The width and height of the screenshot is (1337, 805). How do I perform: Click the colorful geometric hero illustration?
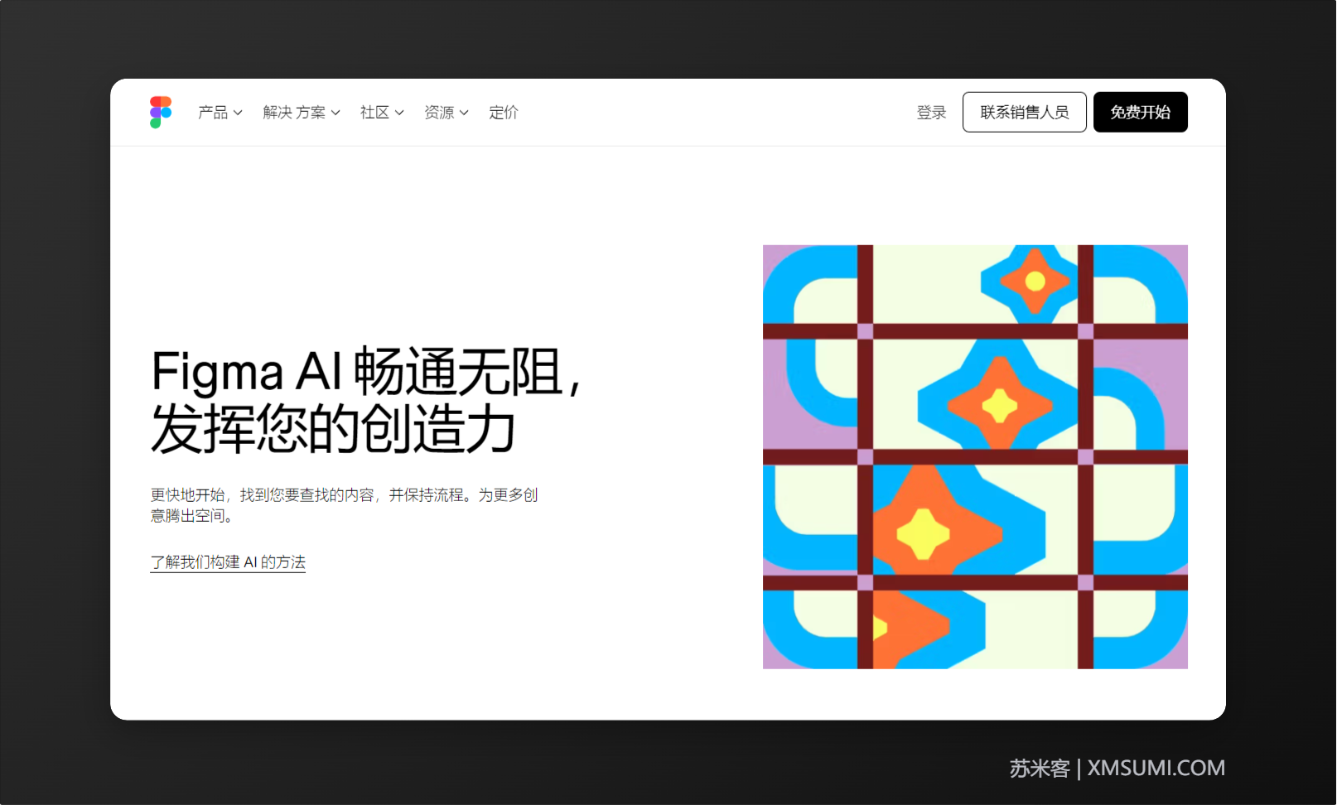click(975, 456)
